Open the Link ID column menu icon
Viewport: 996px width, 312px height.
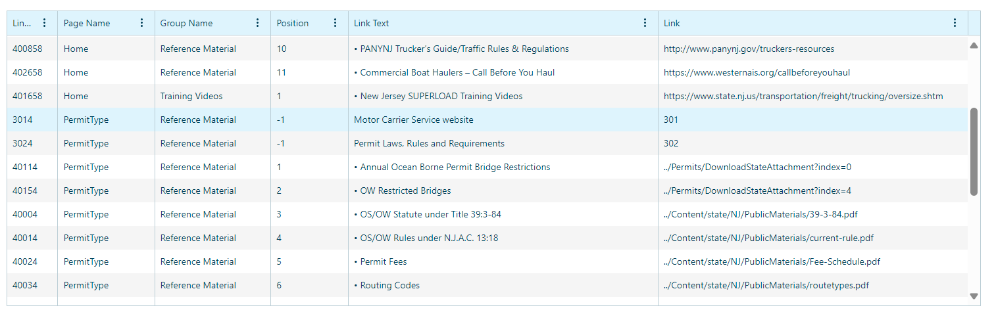point(44,23)
